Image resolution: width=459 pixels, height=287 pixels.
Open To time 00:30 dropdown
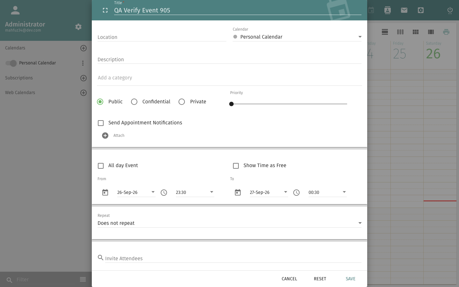[327, 192]
